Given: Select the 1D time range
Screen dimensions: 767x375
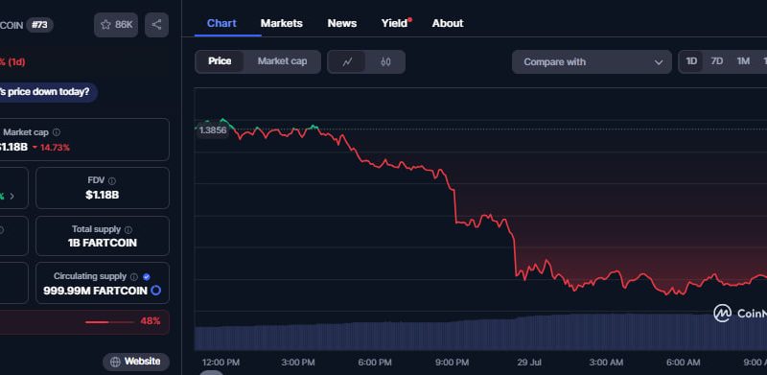Looking at the screenshot, I should 691,61.
